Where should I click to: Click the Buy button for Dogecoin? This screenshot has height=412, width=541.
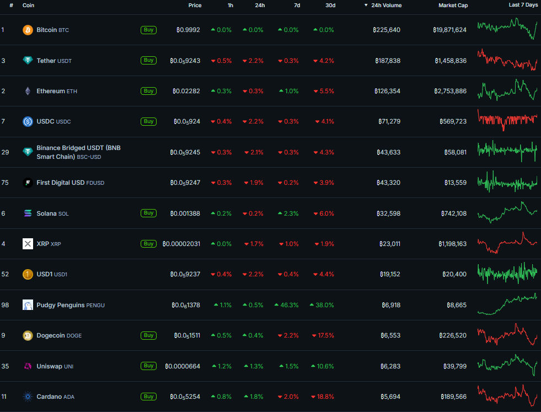pos(149,335)
